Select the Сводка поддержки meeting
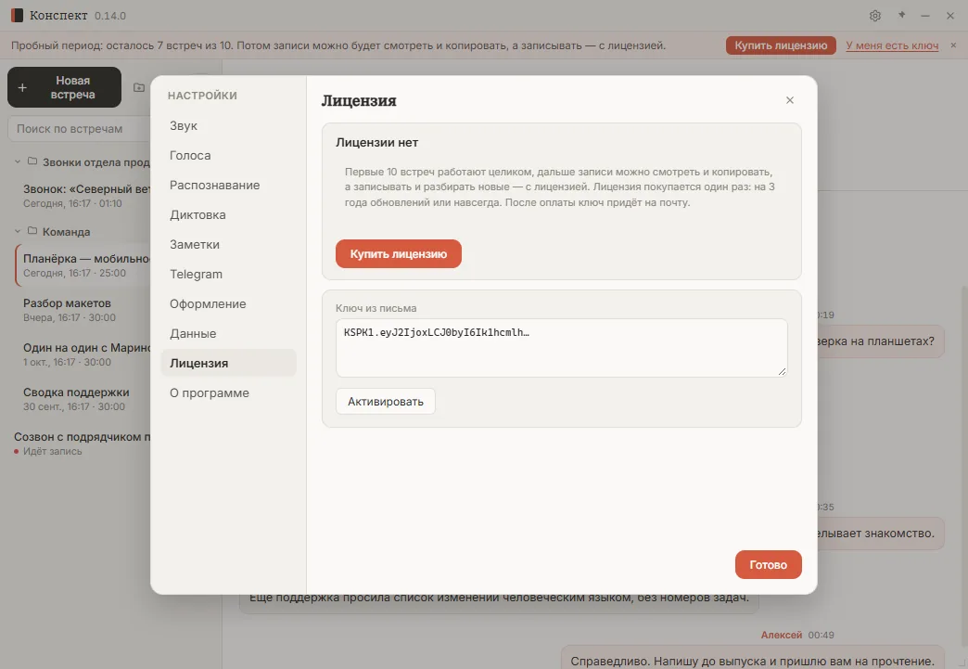The height and width of the screenshot is (669, 968). point(83,399)
